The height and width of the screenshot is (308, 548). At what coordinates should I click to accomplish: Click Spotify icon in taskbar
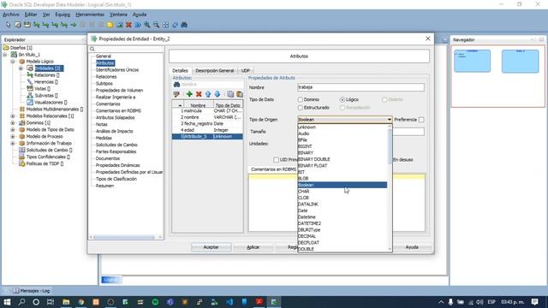[x=155, y=302]
